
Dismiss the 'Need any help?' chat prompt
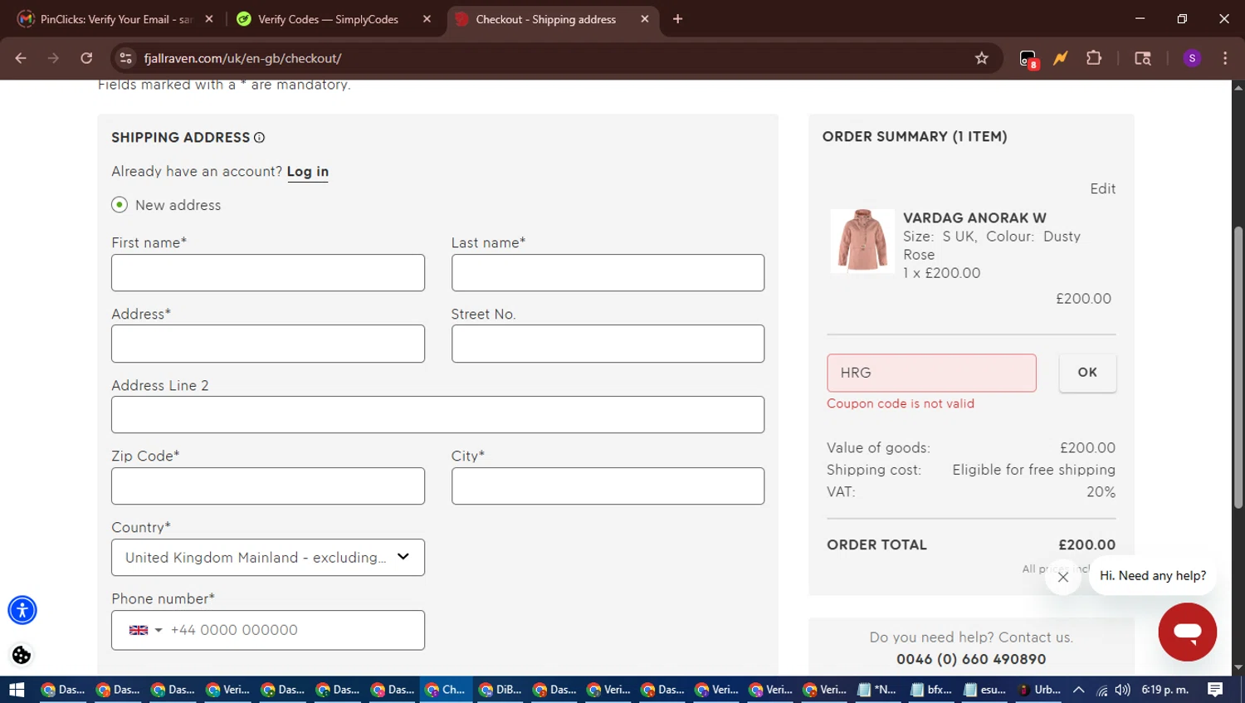1063,577
